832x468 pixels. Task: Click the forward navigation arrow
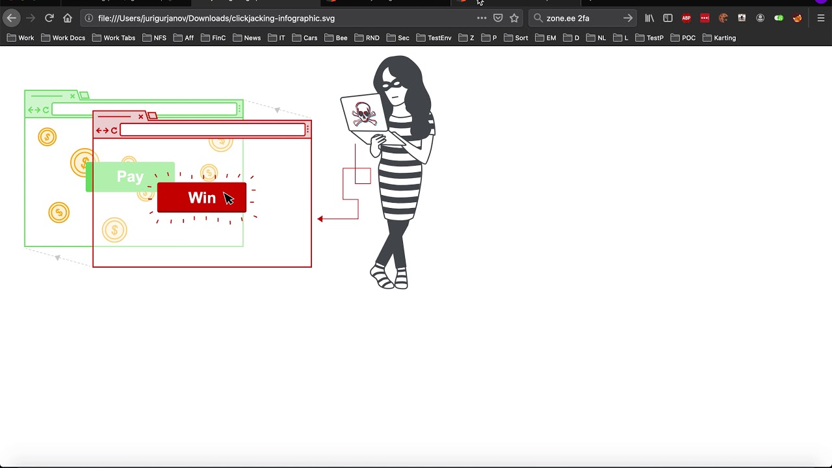31,18
